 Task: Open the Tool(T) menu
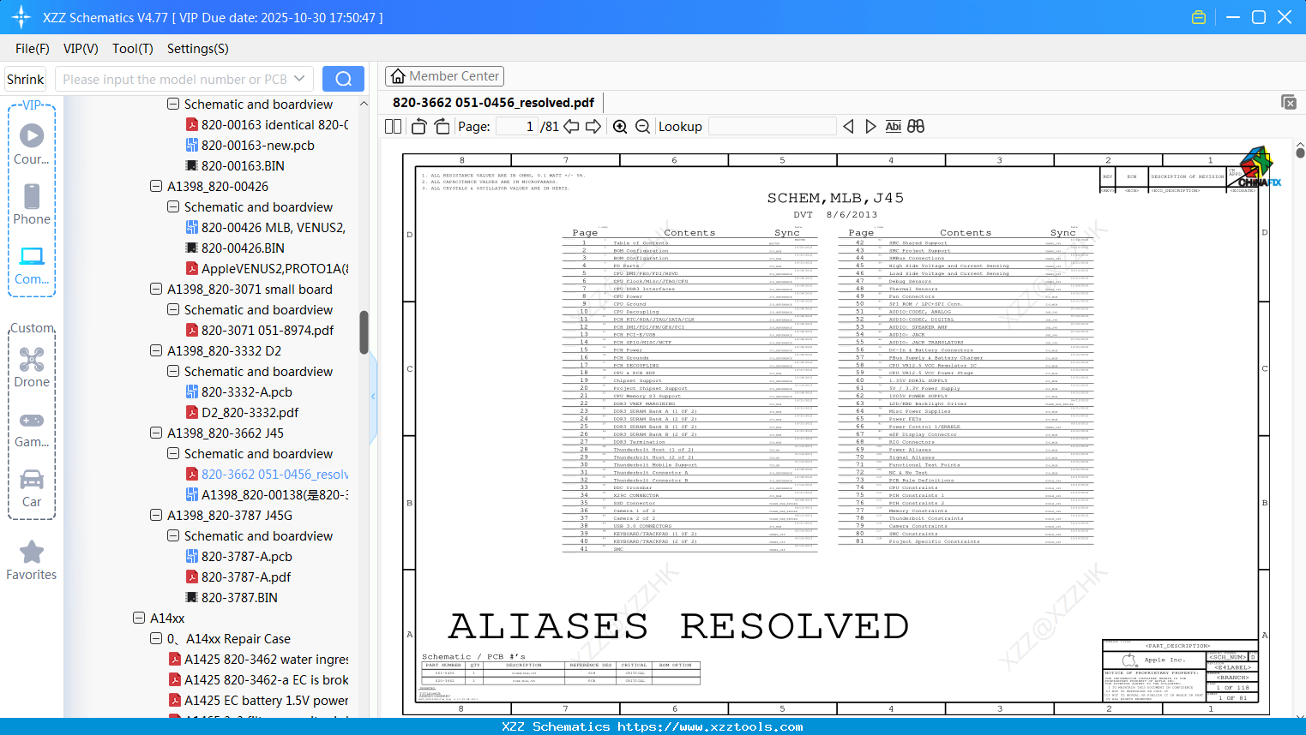(x=133, y=49)
